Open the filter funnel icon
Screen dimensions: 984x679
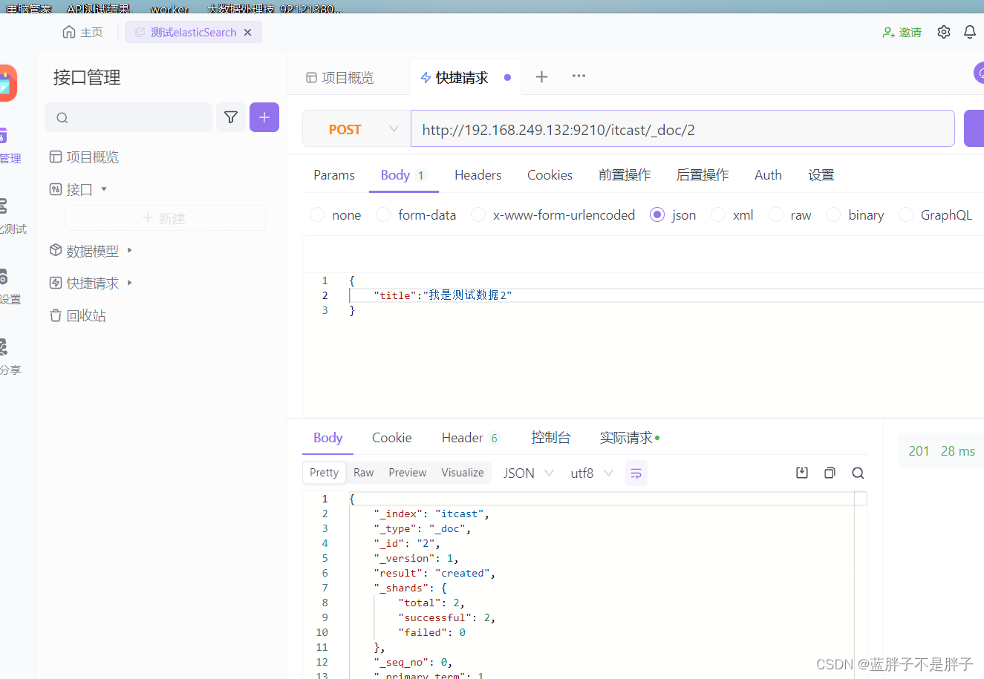click(231, 117)
